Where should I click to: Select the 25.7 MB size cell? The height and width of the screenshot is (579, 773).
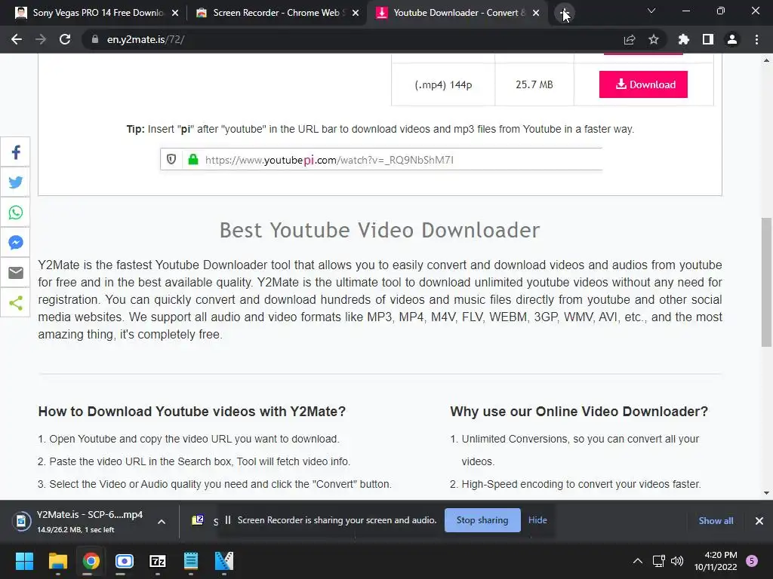(534, 84)
